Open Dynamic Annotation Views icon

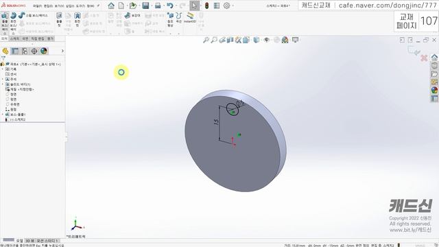point(238,40)
